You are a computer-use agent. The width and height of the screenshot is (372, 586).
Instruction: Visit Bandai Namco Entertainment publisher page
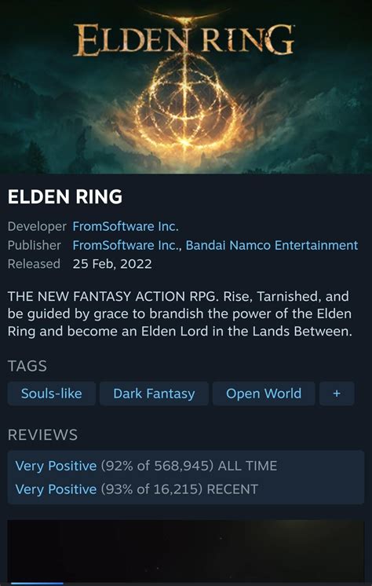[x=272, y=245]
